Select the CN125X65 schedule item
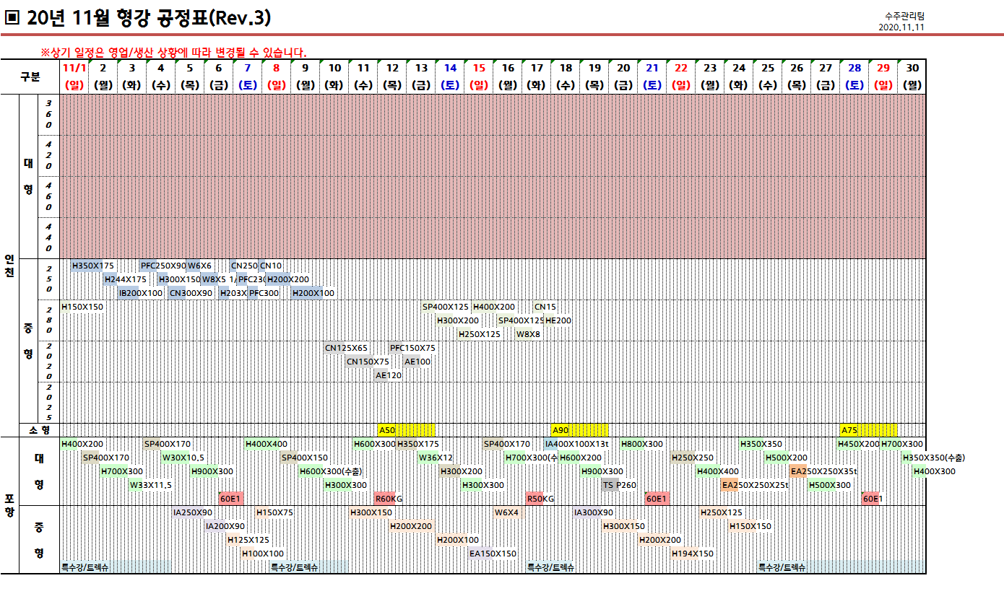 pos(346,348)
